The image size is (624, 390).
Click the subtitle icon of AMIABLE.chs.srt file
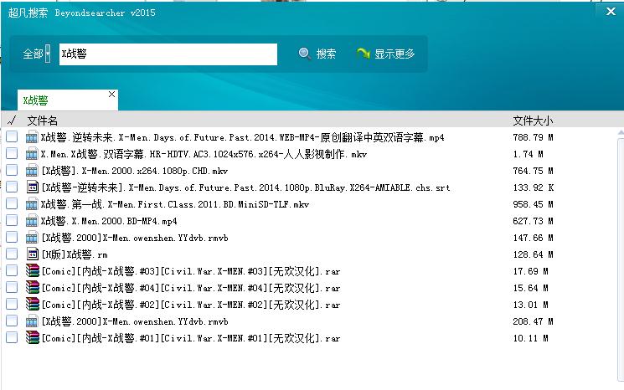(32, 187)
